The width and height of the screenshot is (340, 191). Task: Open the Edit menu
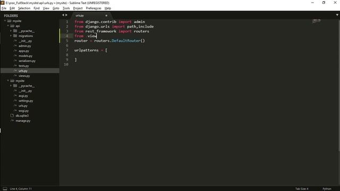[12, 8]
